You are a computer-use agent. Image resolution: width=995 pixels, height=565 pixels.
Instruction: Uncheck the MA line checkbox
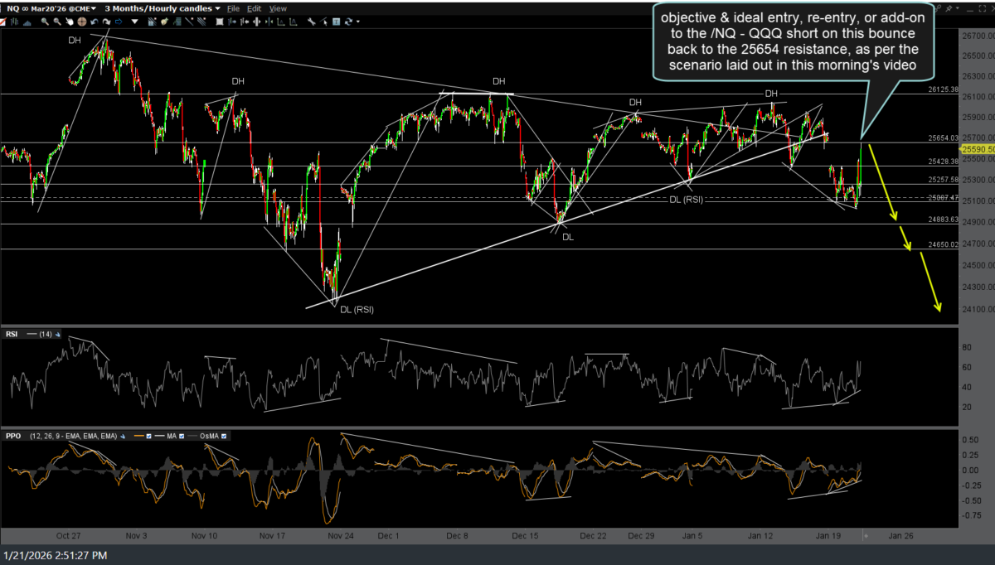tap(182, 436)
